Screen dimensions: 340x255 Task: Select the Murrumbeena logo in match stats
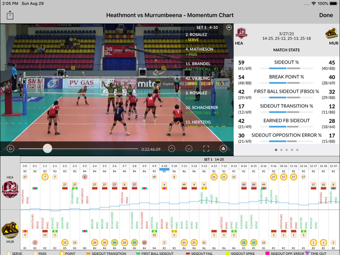pyautogui.click(x=331, y=33)
